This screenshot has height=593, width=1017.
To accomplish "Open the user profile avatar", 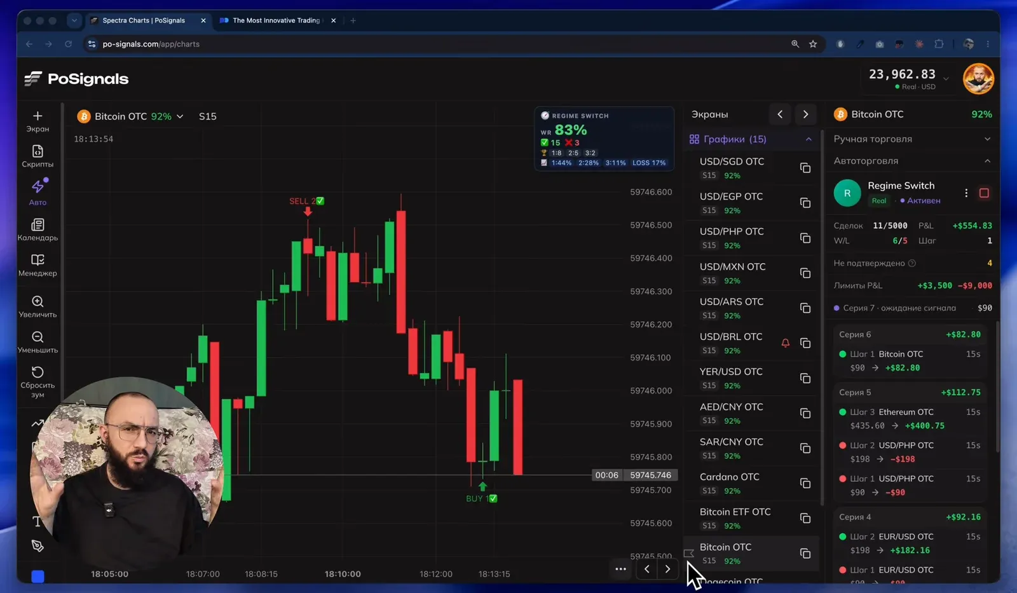I will click(x=978, y=79).
